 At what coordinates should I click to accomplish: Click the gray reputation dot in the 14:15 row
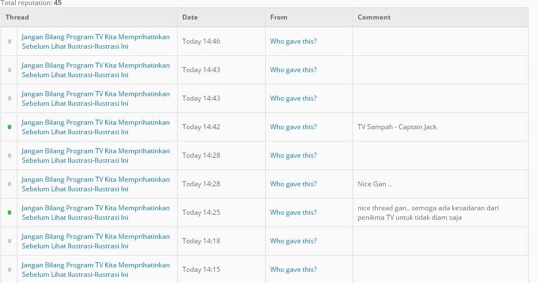tap(10, 270)
